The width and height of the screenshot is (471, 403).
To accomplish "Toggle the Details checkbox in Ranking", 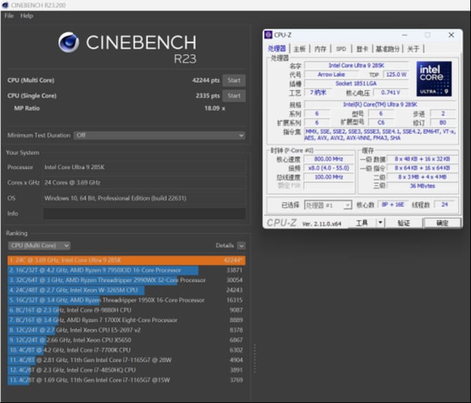I will coord(241,245).
